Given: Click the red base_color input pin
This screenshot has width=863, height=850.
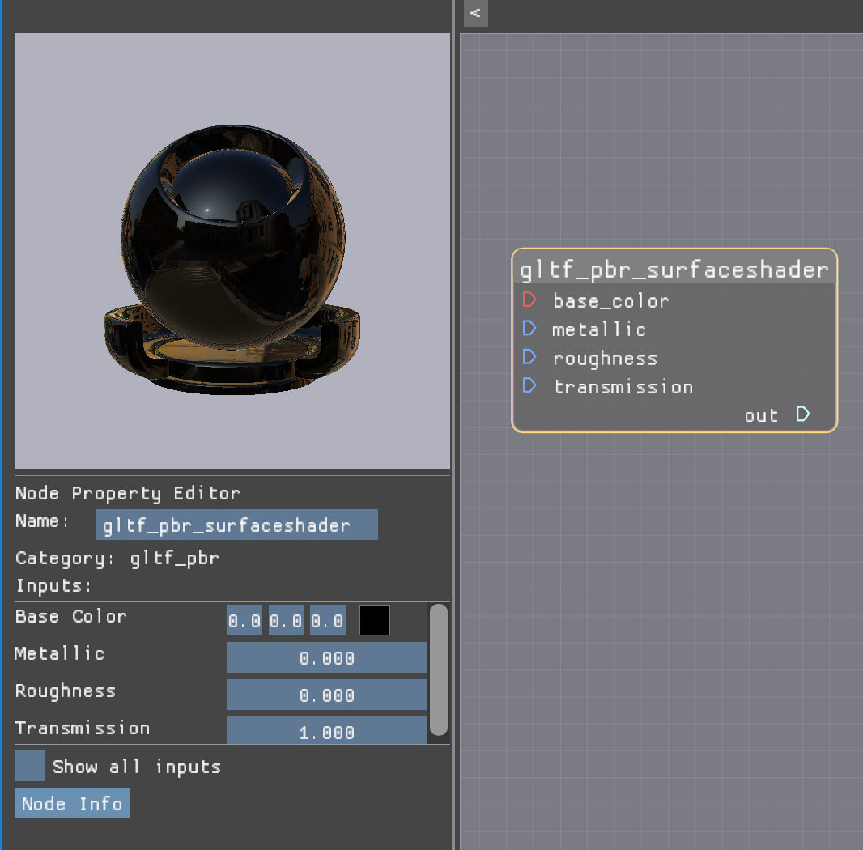Looking at the screenshot, I should click(531, 300).
